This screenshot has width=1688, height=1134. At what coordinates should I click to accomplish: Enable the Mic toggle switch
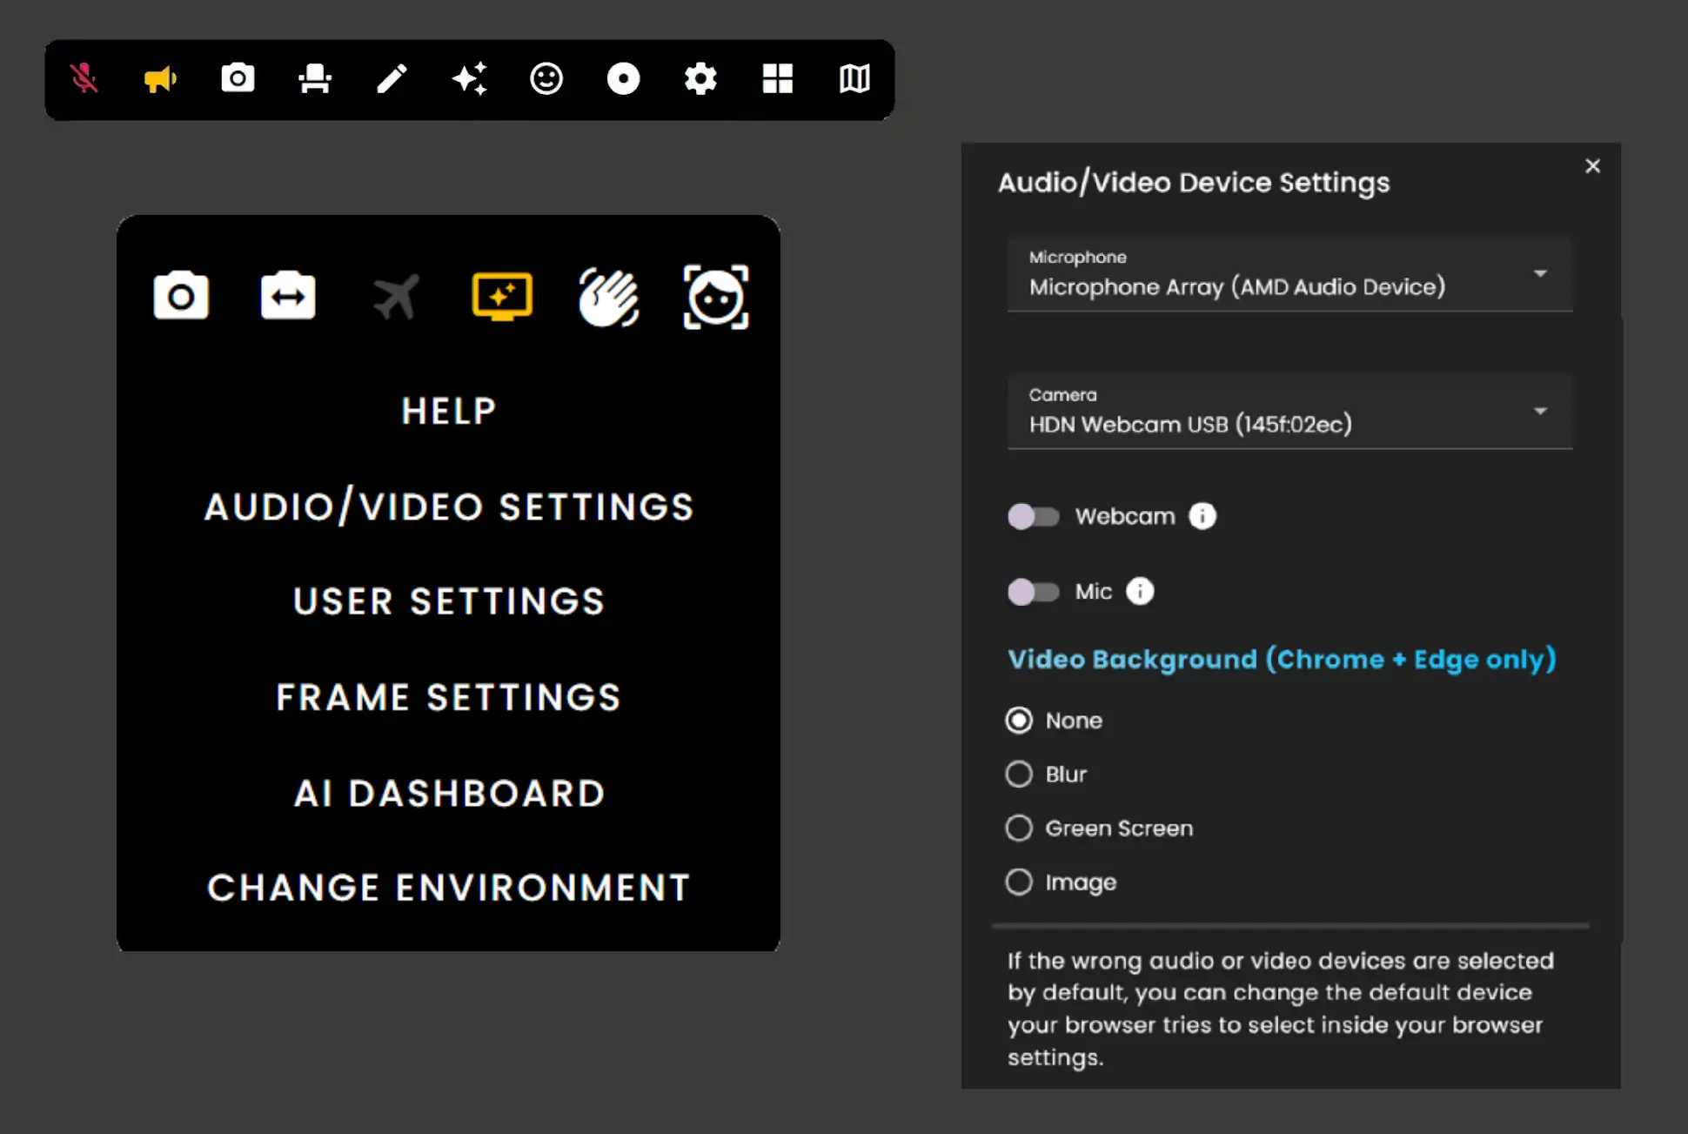[1032, 592]
